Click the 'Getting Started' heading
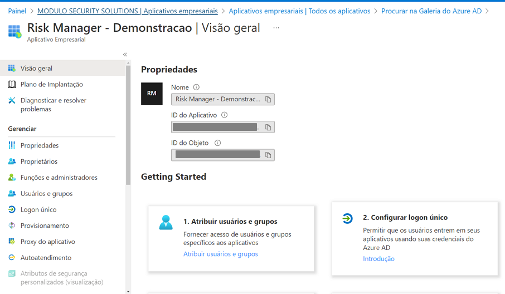Screen dimensions: 505x294 click(173, 177)
